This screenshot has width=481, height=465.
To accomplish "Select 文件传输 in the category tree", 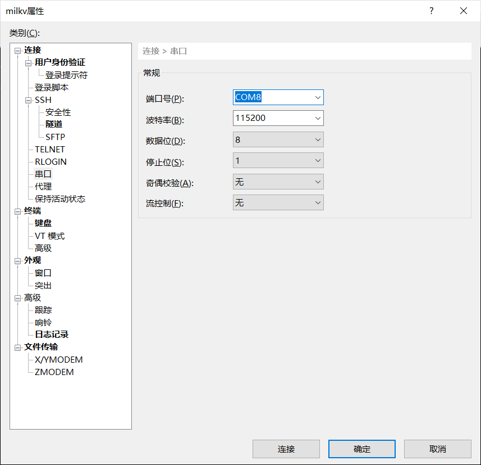I will [x=41, y=347].
